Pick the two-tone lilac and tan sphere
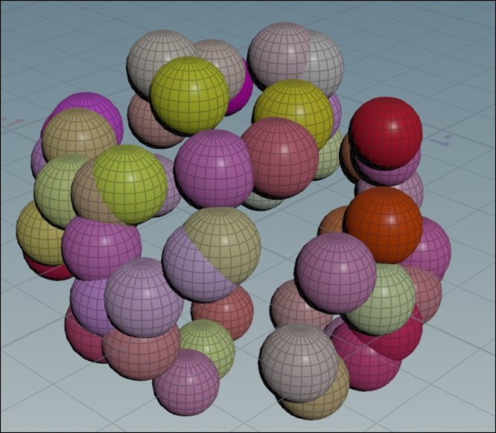The image size is (496, 433). click(212, 254)
